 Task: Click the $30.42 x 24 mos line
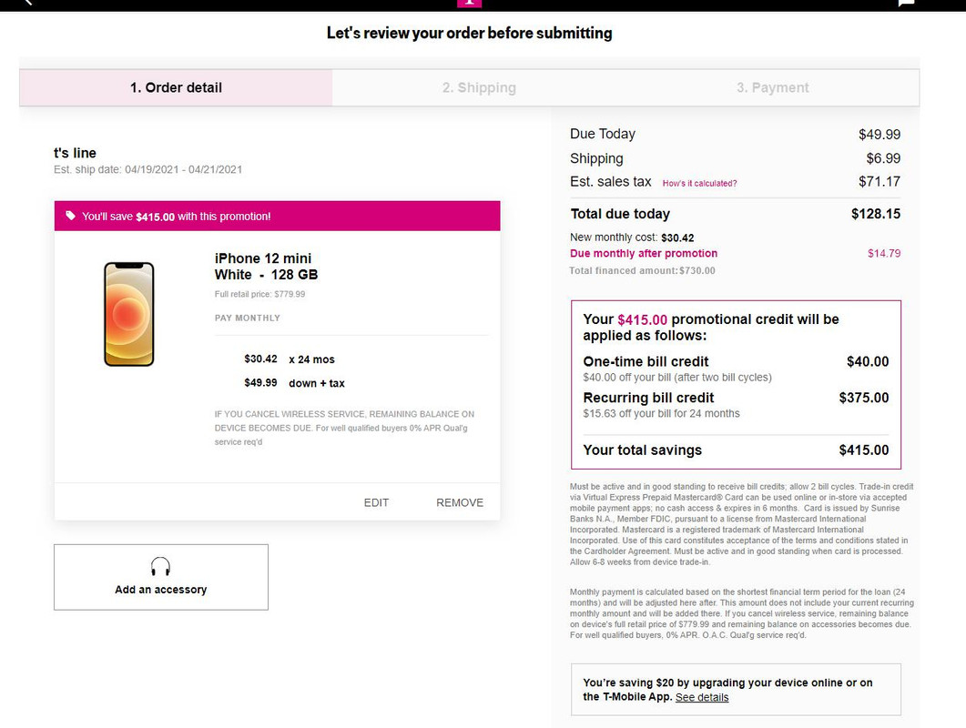coord(289,359)
